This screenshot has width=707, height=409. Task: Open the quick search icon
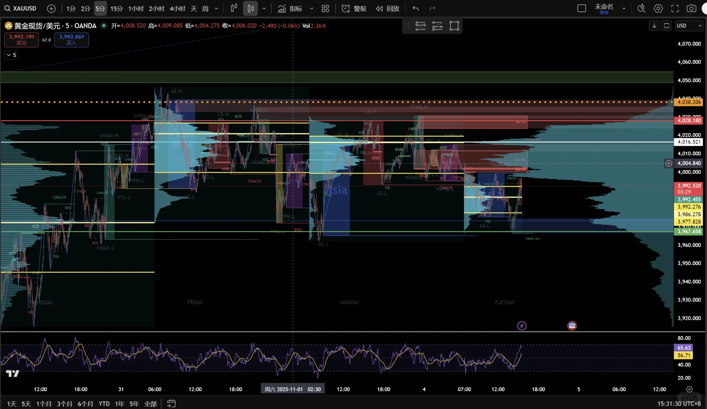coord(641,8)
